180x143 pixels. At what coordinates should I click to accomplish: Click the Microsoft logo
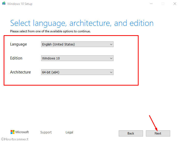[x=20, y=132]
